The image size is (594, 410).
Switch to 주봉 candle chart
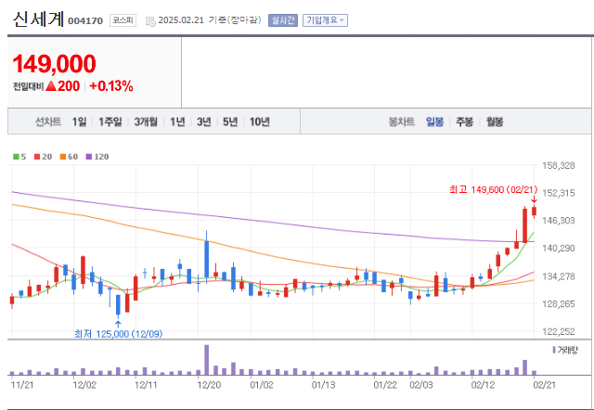tap(464, 122)
